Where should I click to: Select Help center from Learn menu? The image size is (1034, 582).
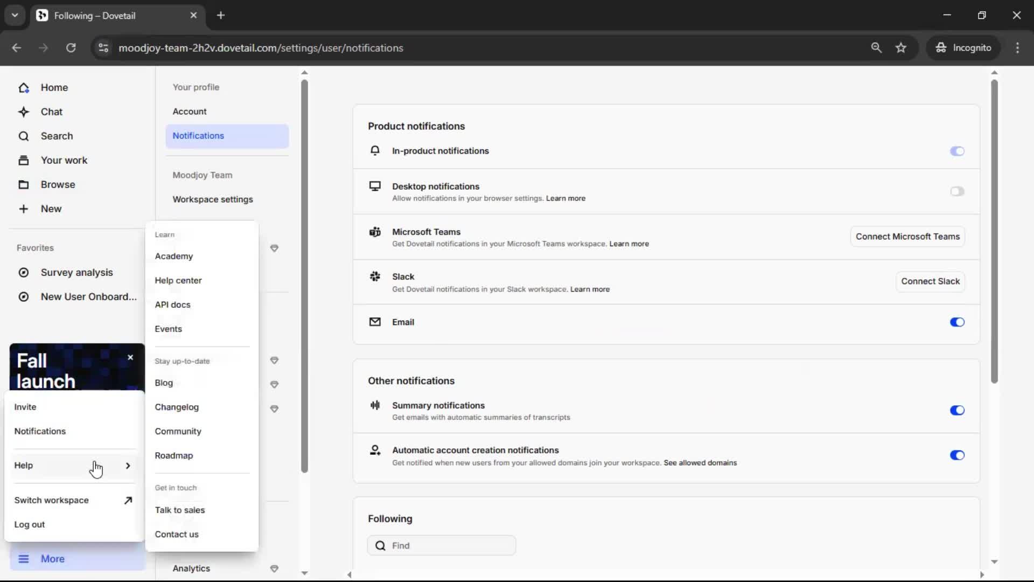point(178,281)
